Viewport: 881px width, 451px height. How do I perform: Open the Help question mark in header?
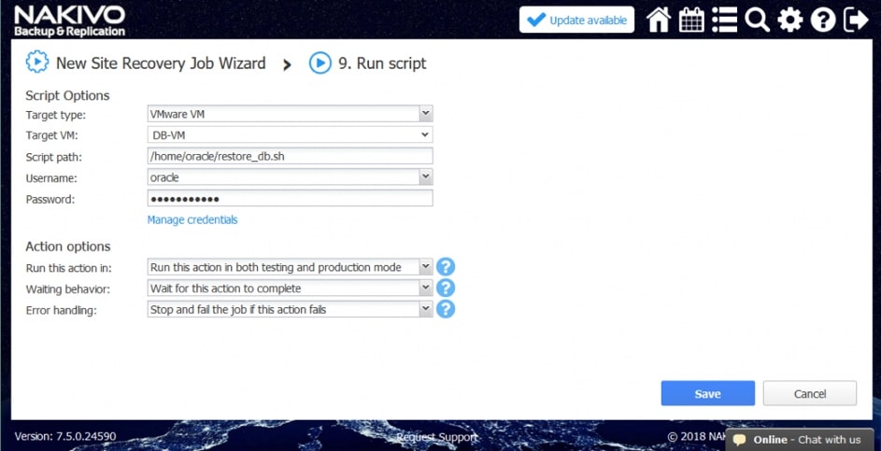823,20
